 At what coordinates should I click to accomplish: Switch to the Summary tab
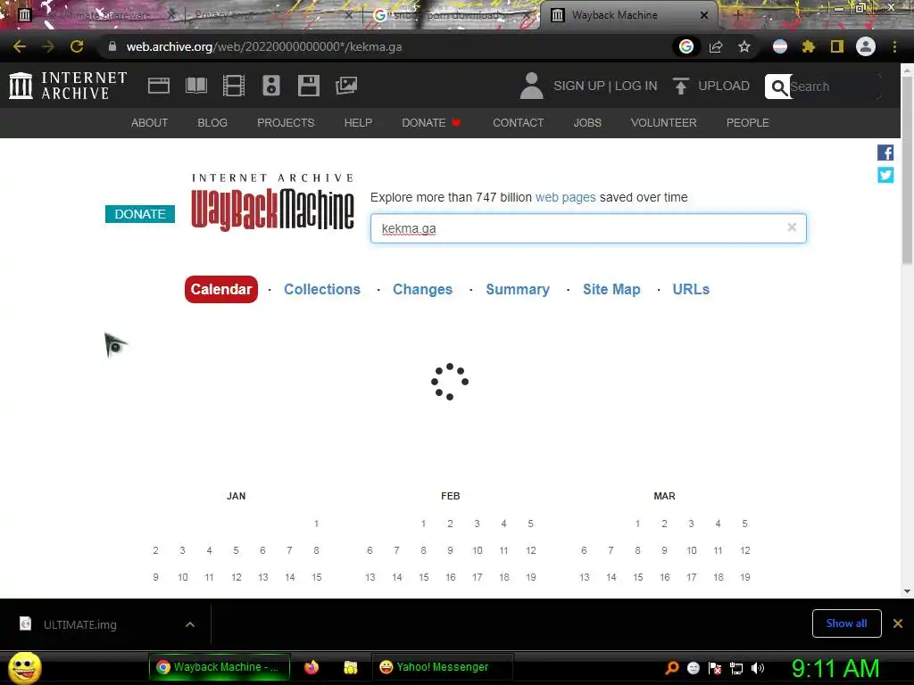click(518, 289)
